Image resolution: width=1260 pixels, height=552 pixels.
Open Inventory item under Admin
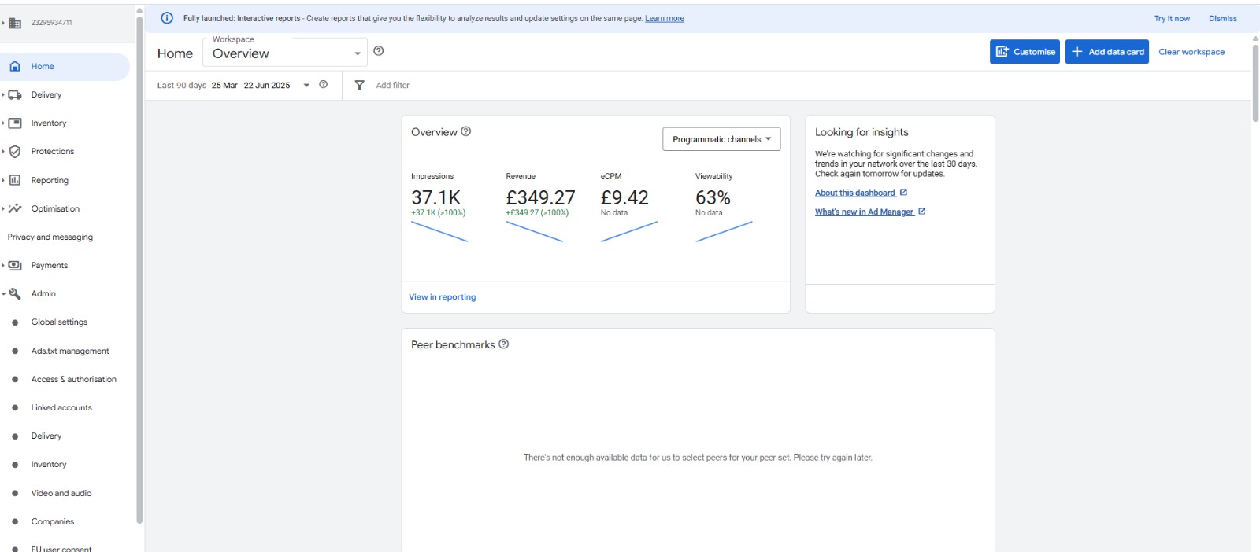point(49,465)
